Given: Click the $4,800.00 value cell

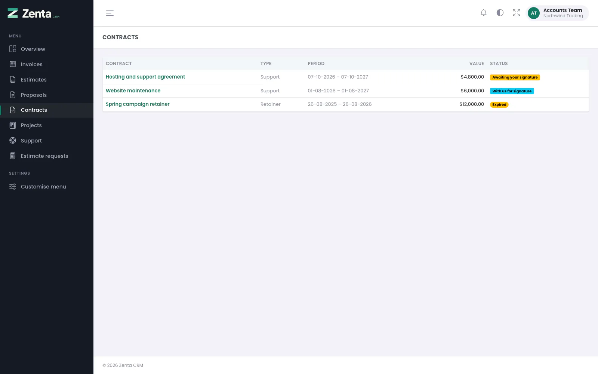Looking at the screenshot, I should pos(472,77).
